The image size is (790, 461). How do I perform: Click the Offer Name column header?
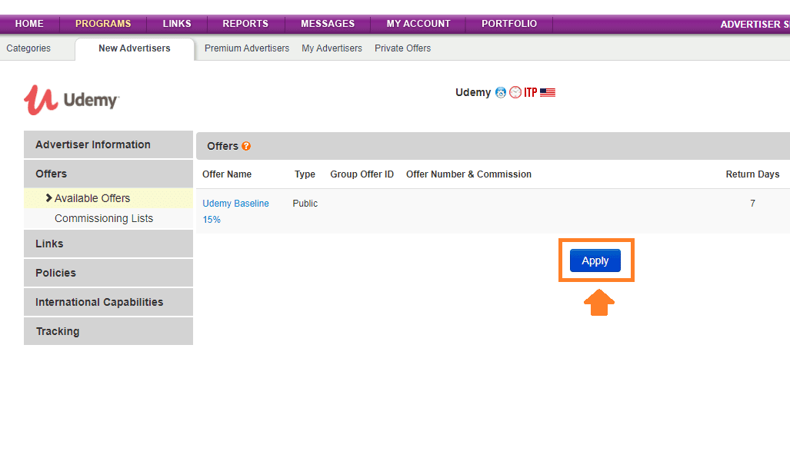pos(227,174)
